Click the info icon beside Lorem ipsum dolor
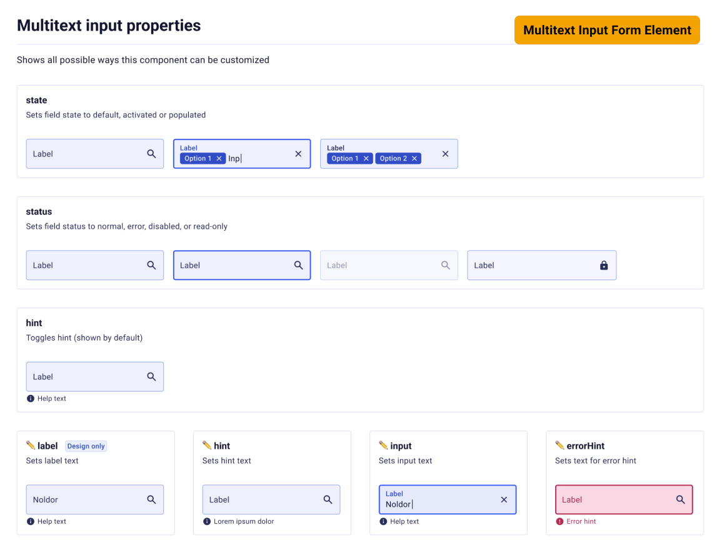 pyautogui.click(x=206, y=521)
